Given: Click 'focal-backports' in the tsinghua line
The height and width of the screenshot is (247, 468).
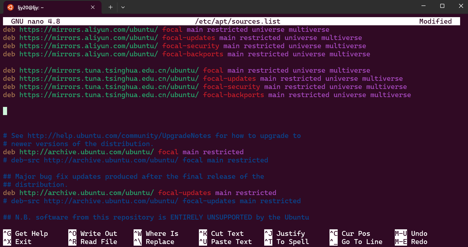Looking at the screenshot, I should pos(233,95).
